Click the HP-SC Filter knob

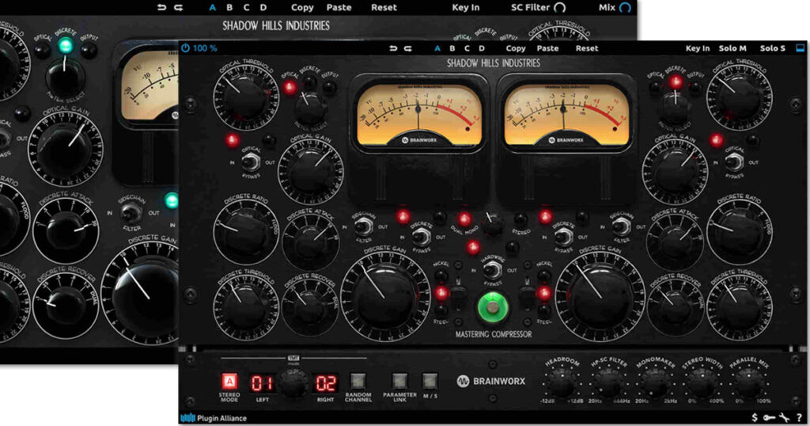tap(608, 383)
